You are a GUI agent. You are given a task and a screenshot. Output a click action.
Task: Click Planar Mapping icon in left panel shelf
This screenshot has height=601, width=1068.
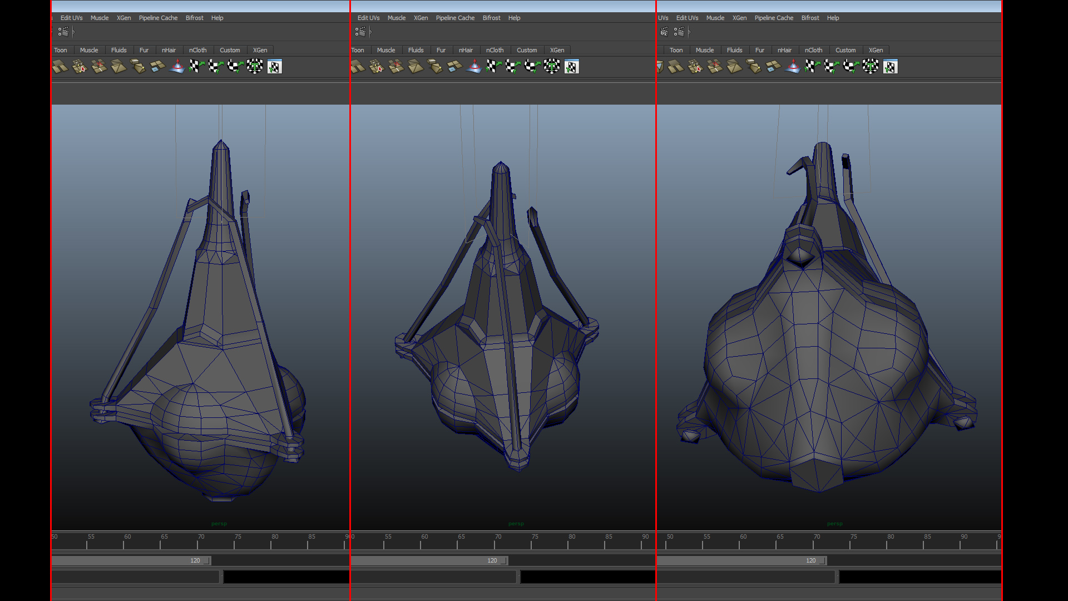(196, 67)
